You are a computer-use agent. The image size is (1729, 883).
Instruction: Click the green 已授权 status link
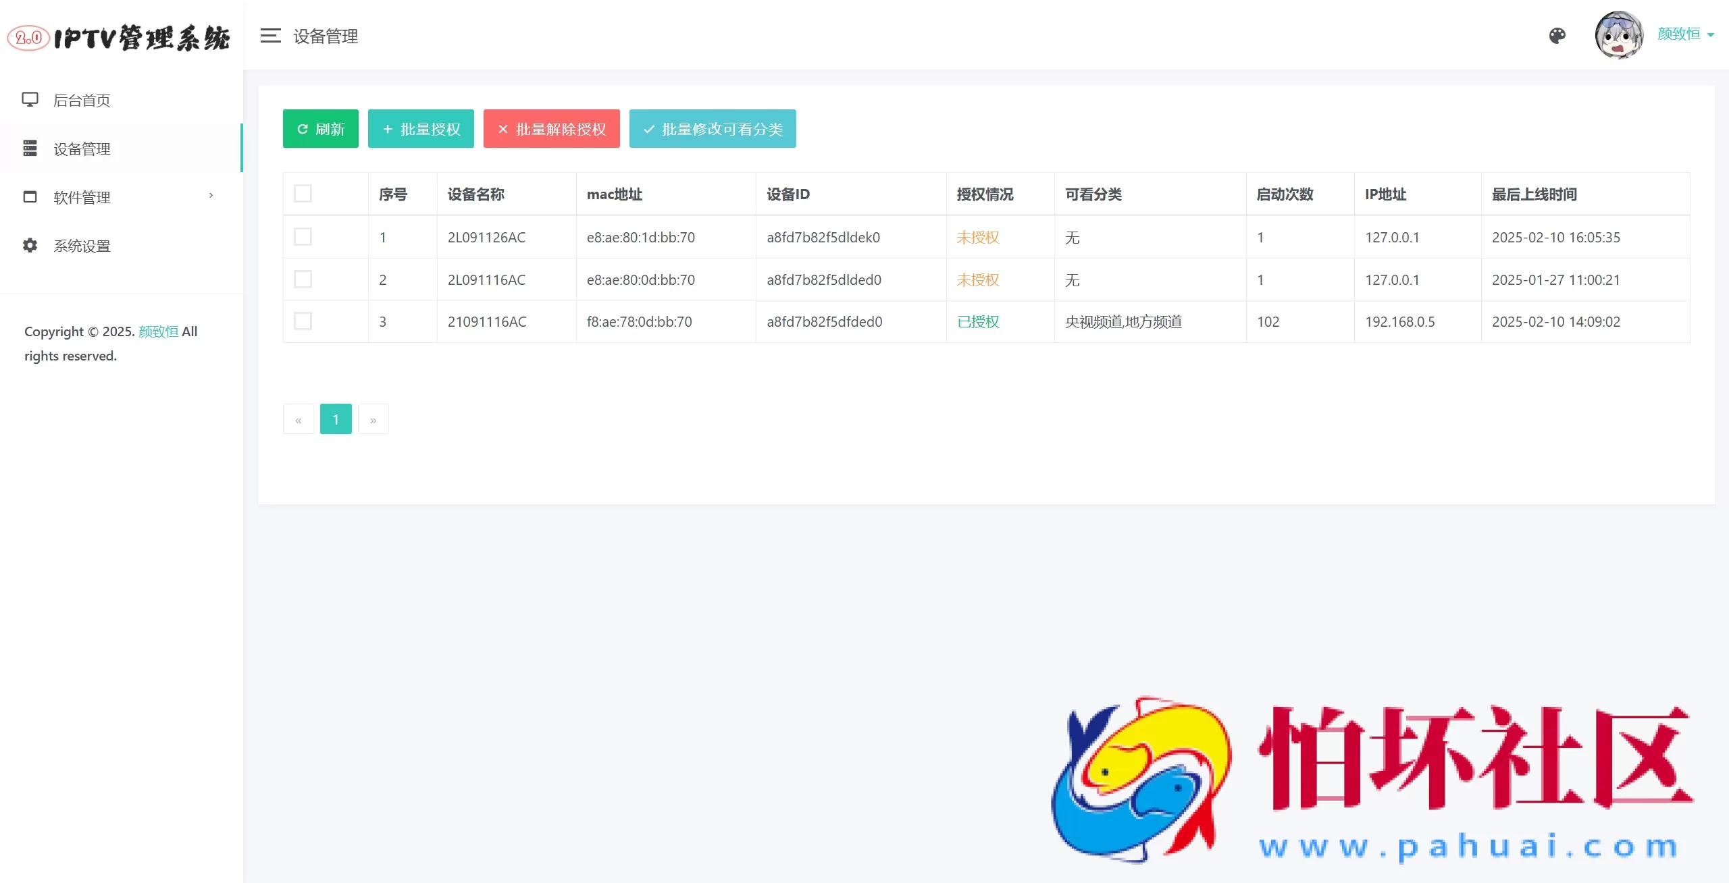(x=977, y=321)
